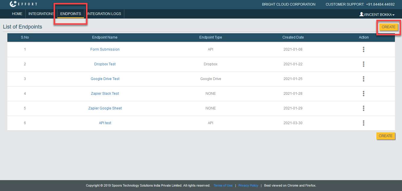Open the Terms of Use link
402x191 pixels.
click(x=223, y=186)
